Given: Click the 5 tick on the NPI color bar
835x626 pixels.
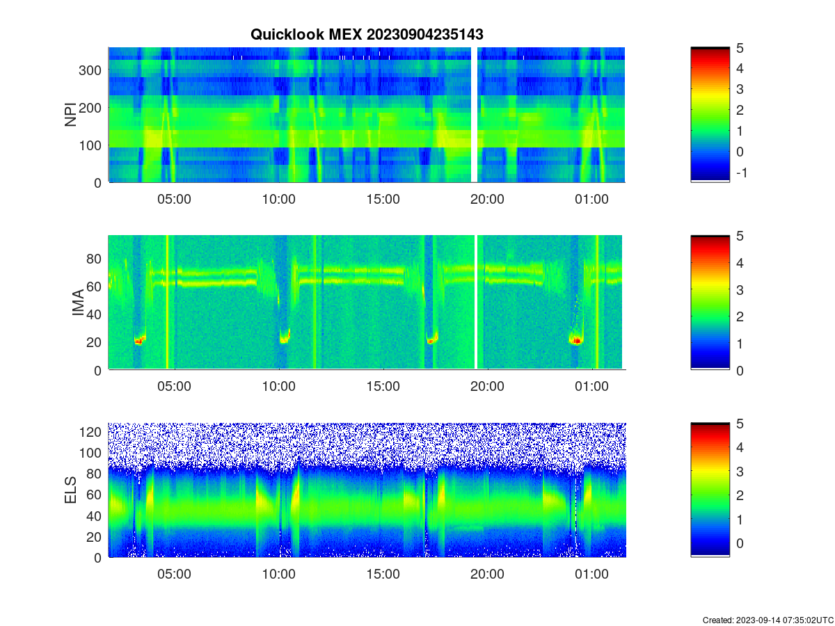Looking at the screenshot, I should (741, 48).
